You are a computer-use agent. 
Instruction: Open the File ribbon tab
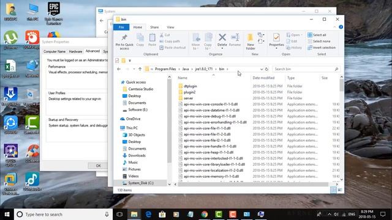(121, 27)
